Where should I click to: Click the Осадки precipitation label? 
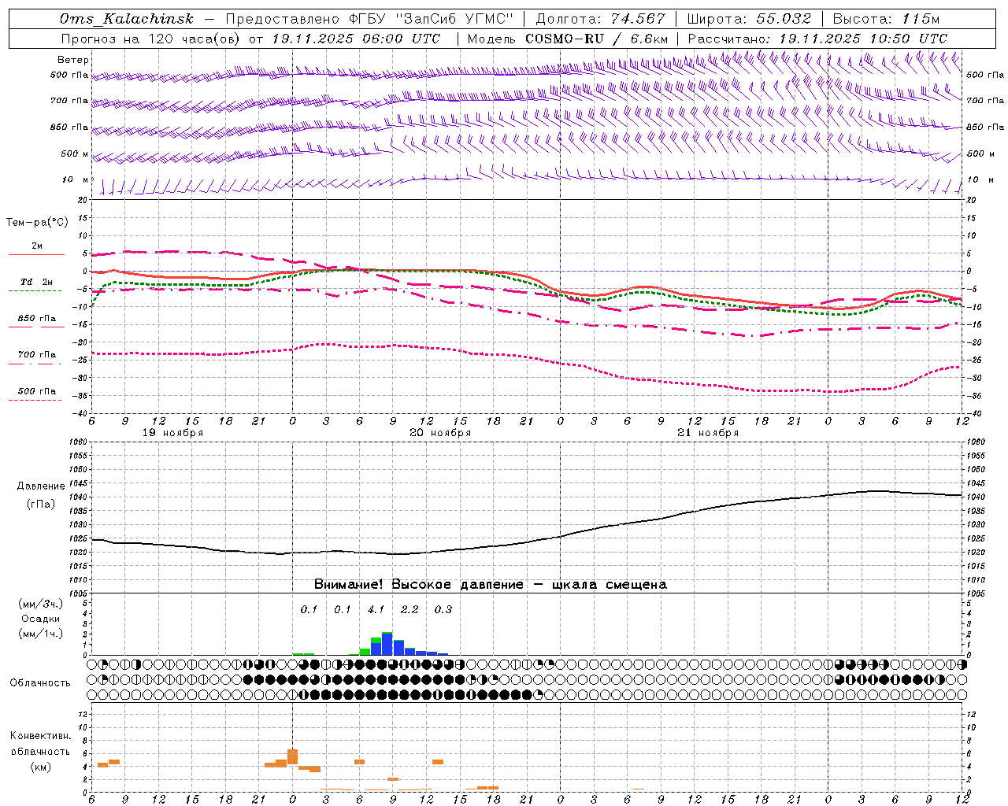coord(41,619)
